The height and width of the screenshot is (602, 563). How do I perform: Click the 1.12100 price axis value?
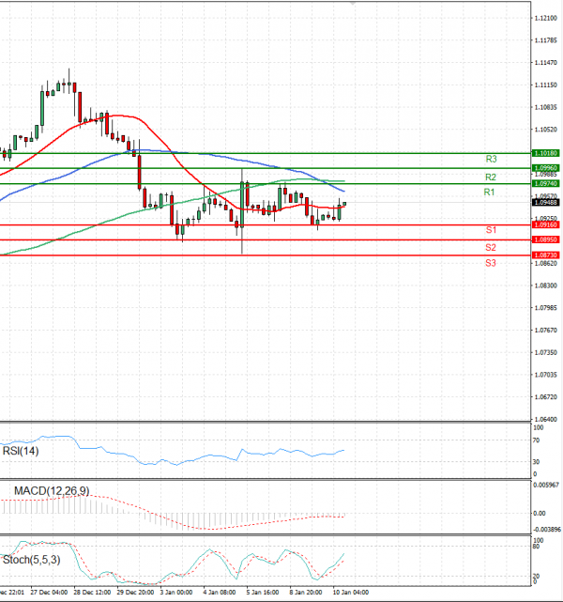tap(546, 18)
